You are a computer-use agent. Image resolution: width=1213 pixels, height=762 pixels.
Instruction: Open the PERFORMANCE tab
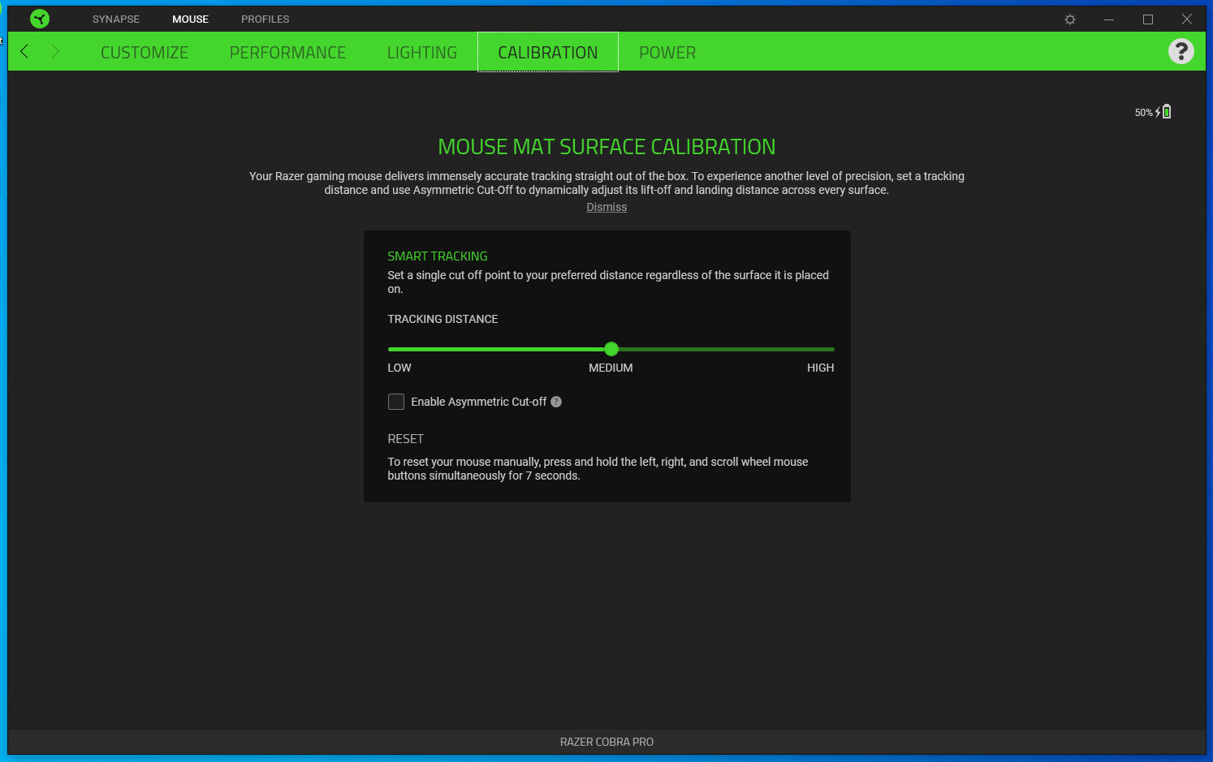(287, 51)
